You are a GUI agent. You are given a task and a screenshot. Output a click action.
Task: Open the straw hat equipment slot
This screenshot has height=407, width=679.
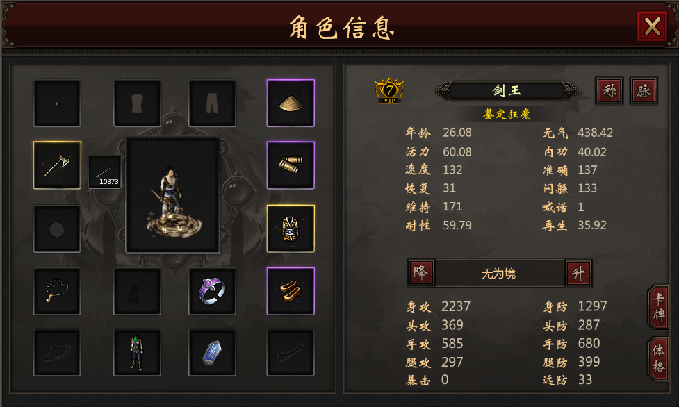tap(291, 103)
